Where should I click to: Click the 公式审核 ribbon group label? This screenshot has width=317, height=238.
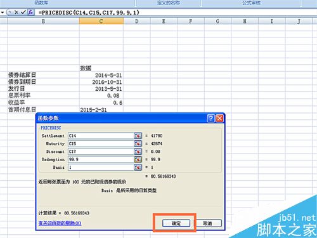[x=252, y=3]
